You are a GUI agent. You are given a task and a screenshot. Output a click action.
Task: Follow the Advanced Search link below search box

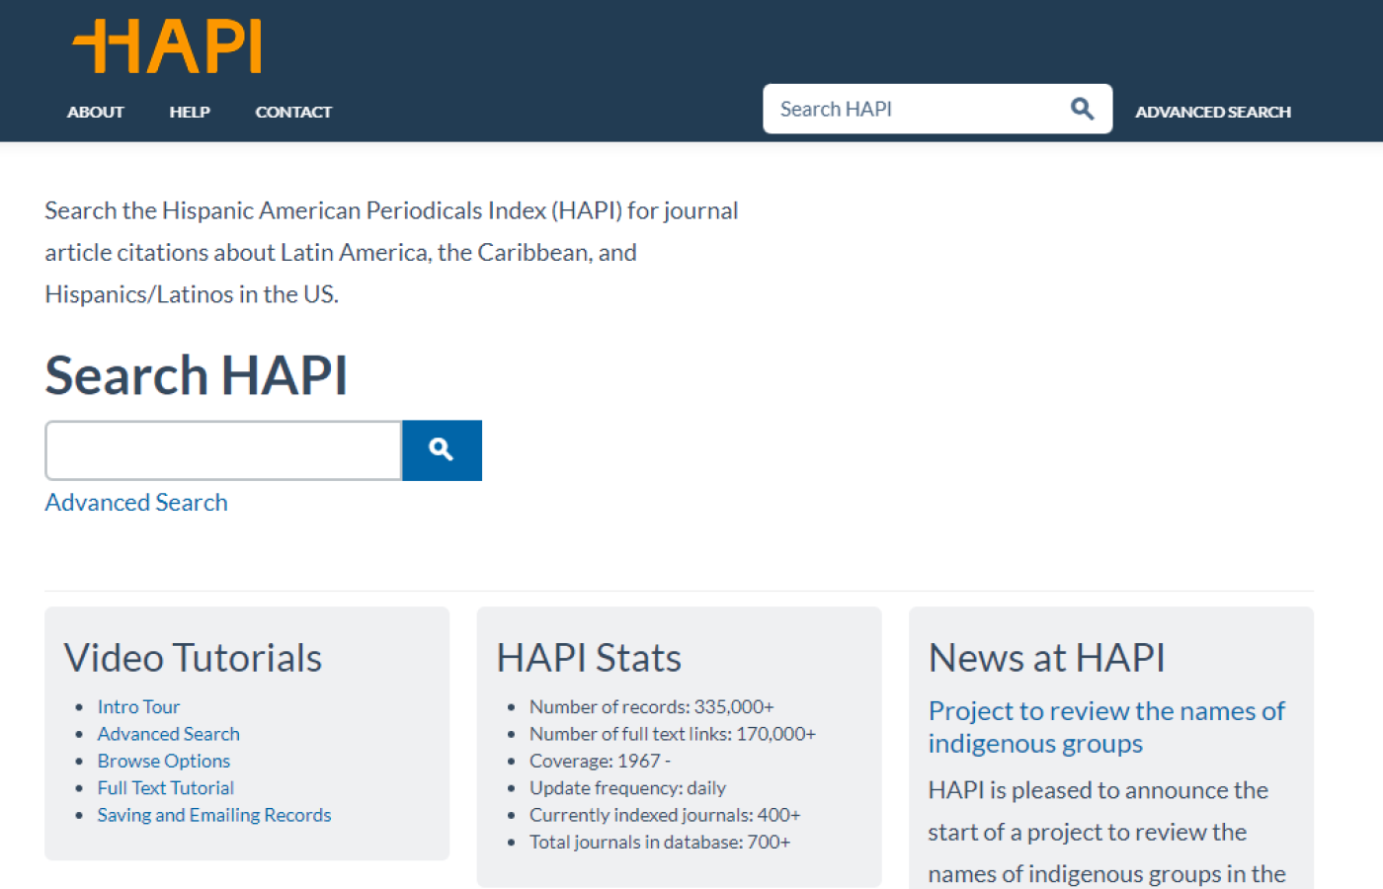pos(136,502)
